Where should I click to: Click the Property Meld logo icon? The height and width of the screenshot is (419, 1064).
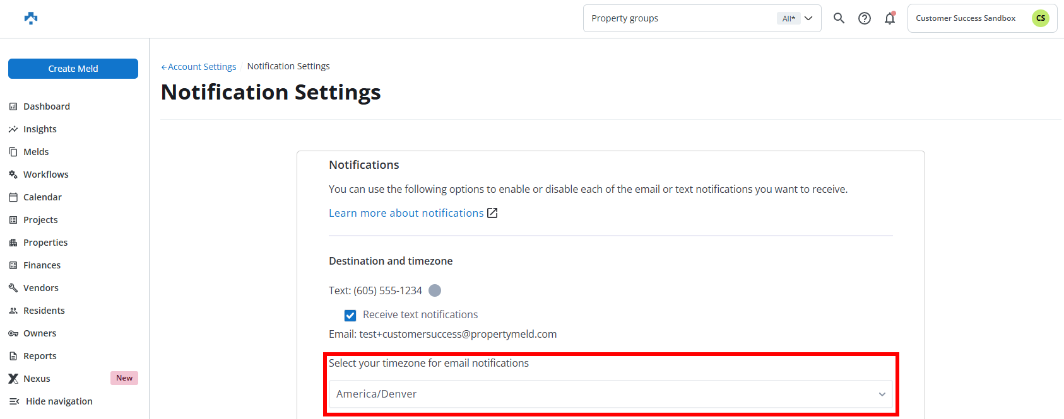tap(31, 18)
